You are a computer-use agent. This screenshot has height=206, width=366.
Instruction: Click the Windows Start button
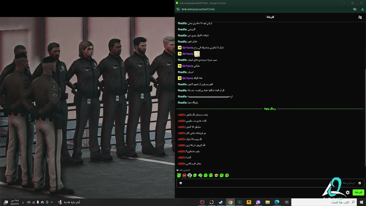coord(361,202)
